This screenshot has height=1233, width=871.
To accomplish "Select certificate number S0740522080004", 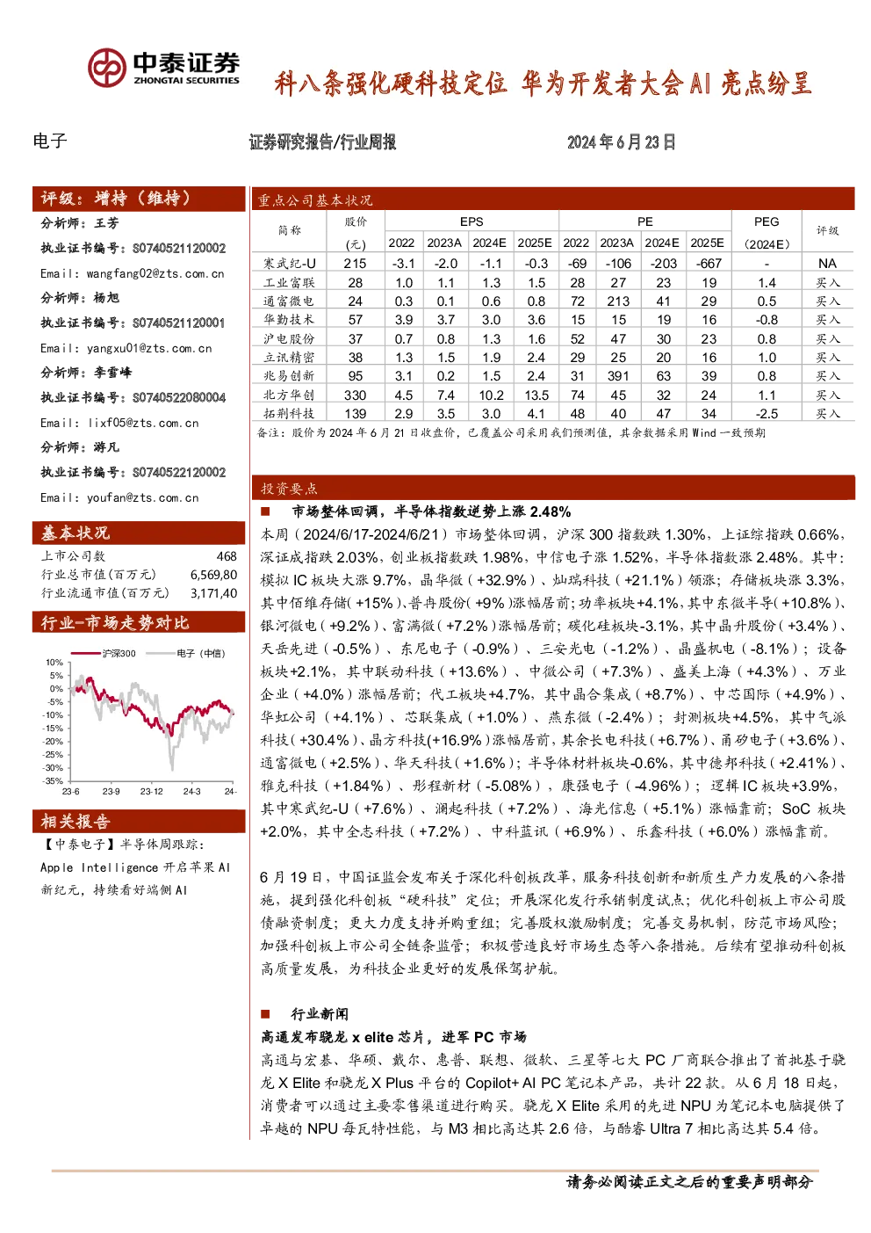I will [179, 398].
